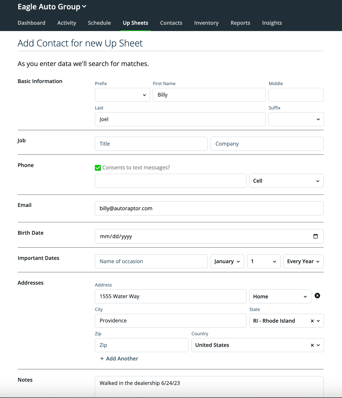Remove the Home address entry

(x=317, y=296)
